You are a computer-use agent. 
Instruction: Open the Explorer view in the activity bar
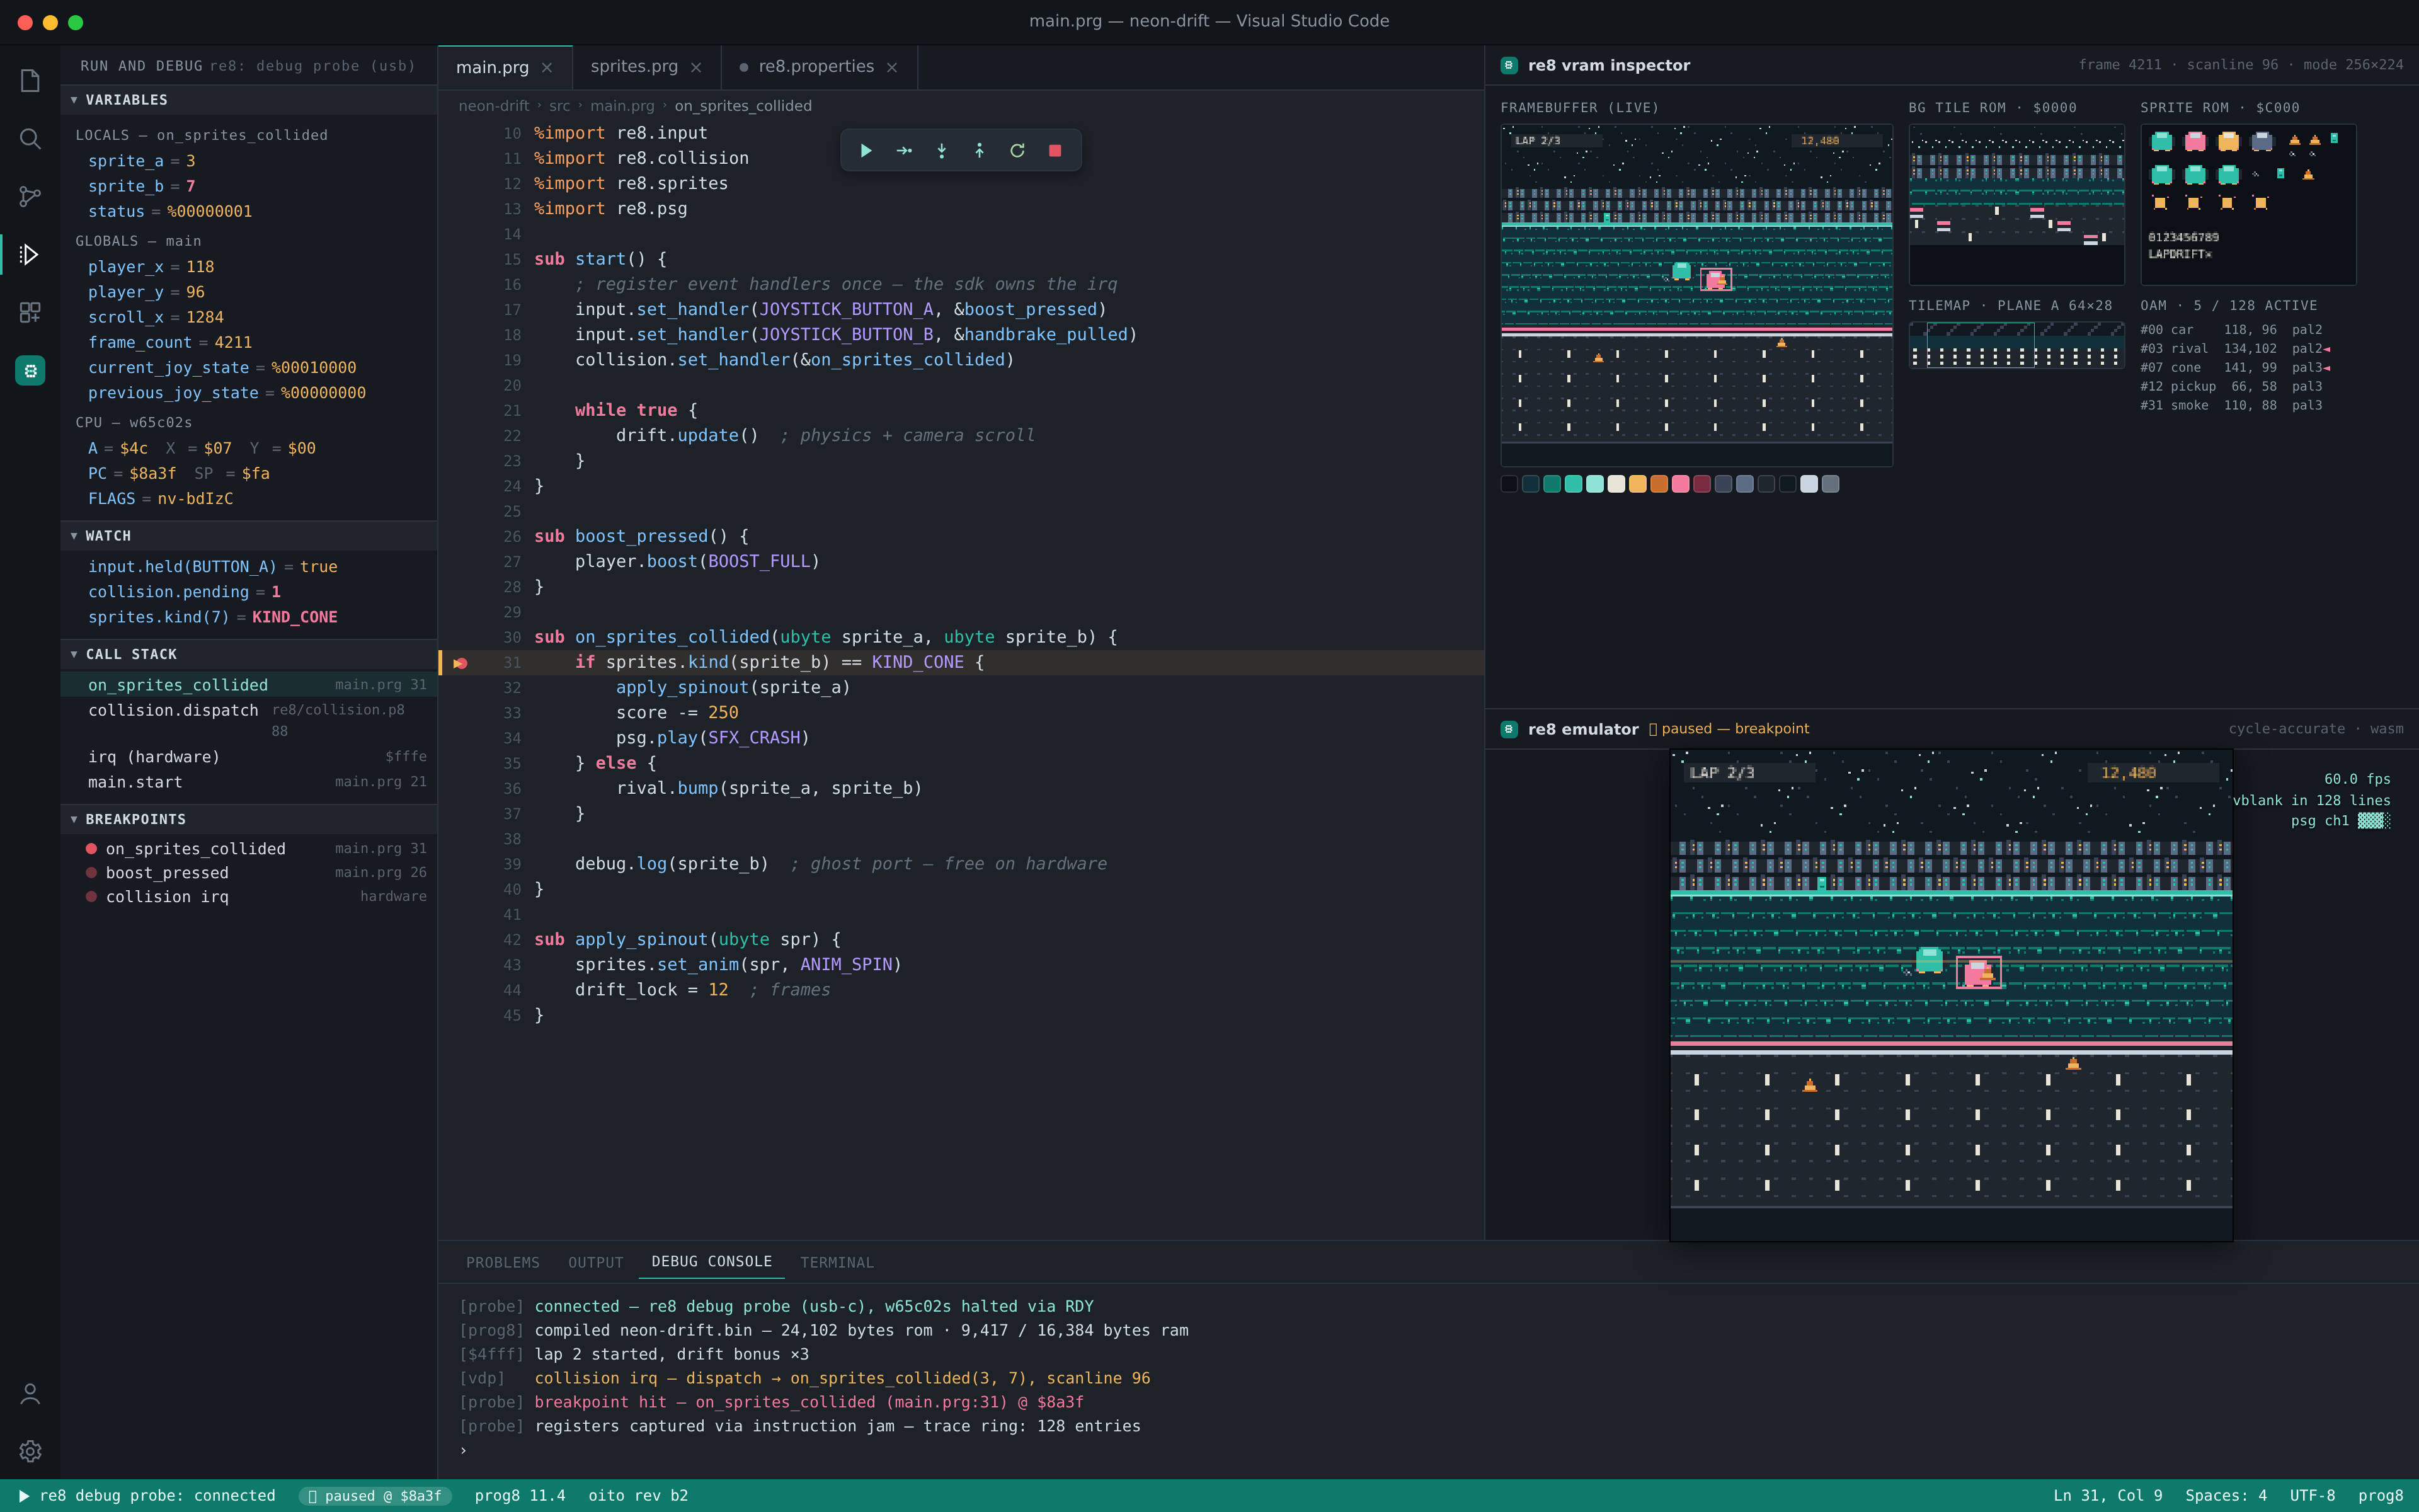pos(30,80)
